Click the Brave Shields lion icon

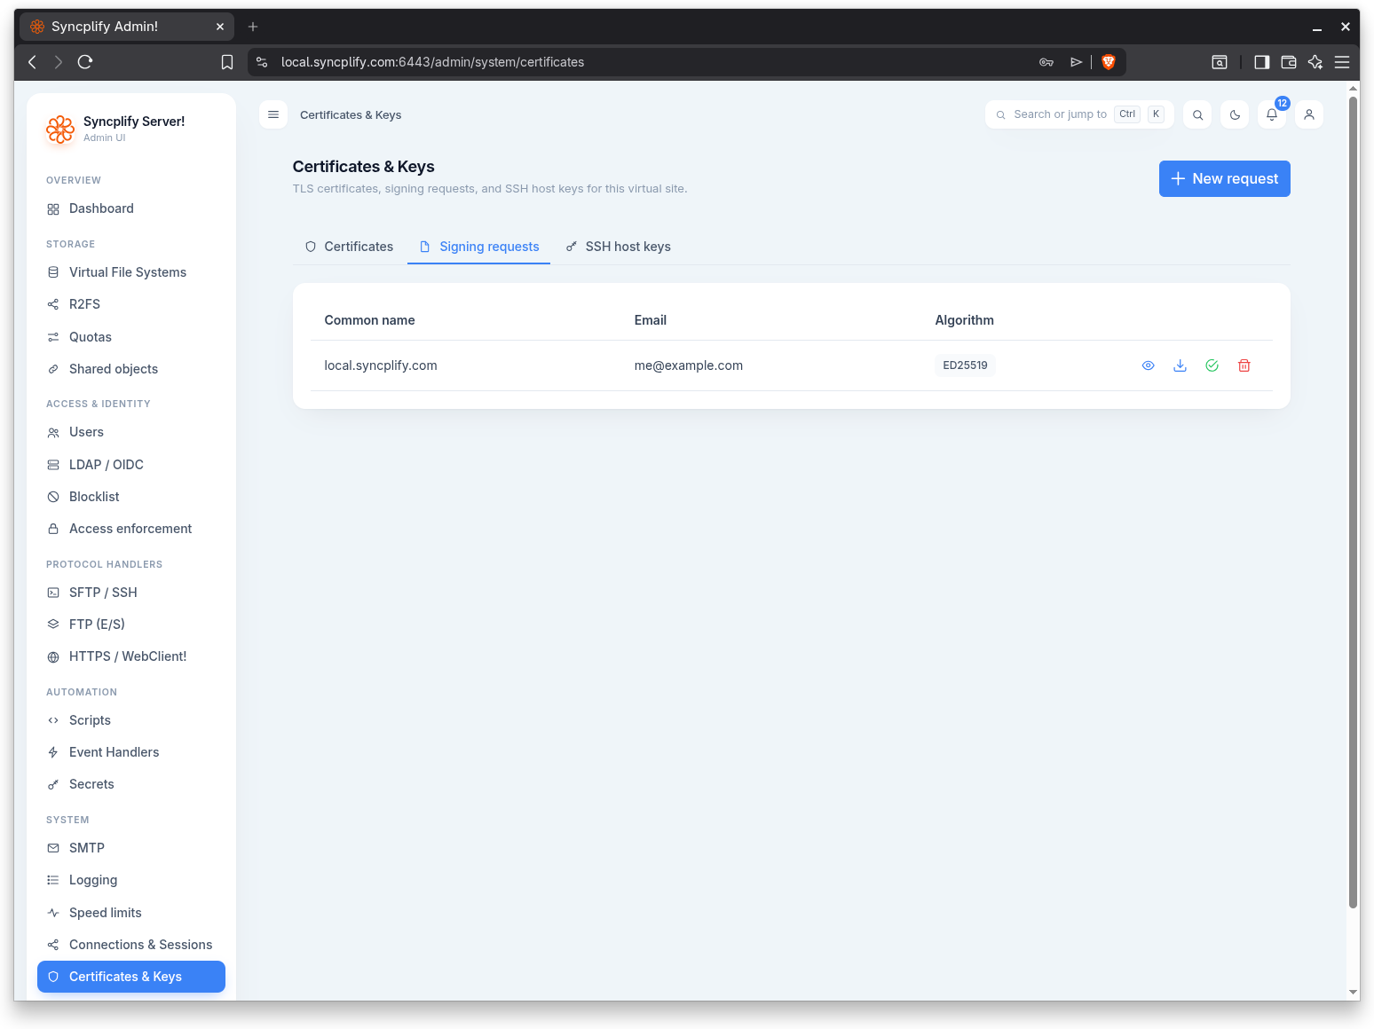point(1109,62)
